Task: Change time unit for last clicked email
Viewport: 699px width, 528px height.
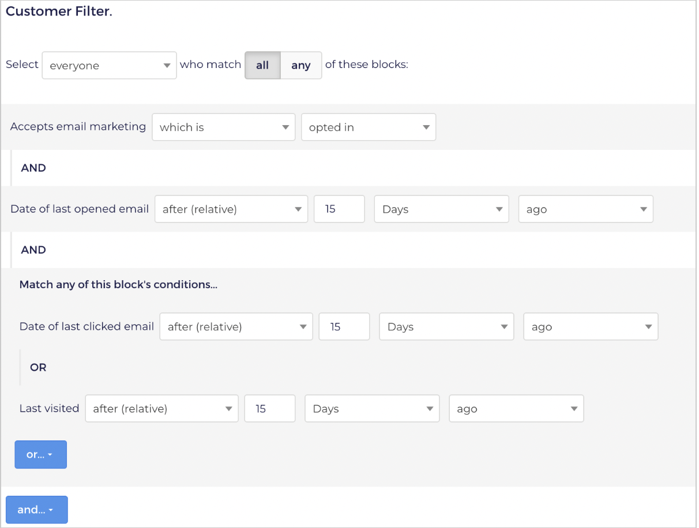Action: click(x=446, y=326)
